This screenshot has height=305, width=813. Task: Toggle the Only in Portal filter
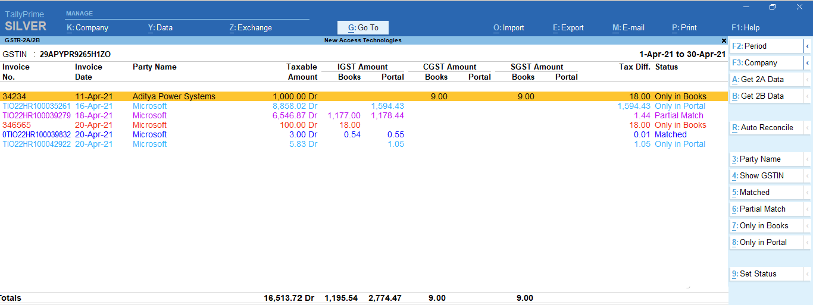(x=767, y=242)
